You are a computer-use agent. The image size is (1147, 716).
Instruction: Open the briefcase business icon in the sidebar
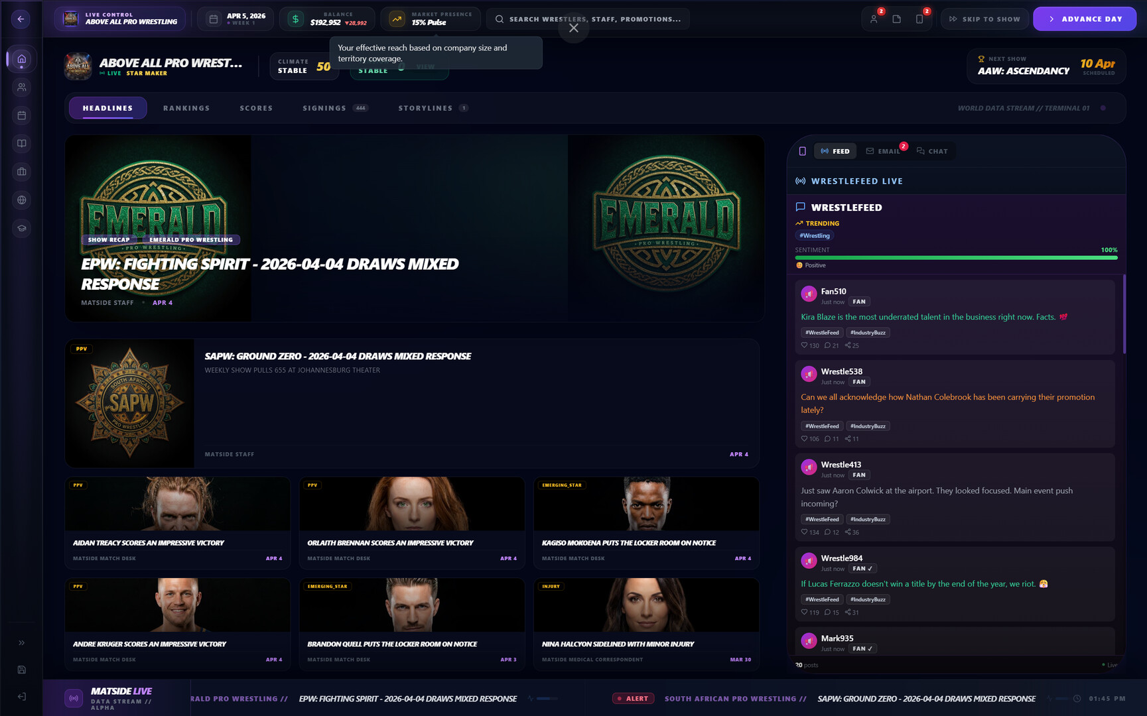(21, 172)
